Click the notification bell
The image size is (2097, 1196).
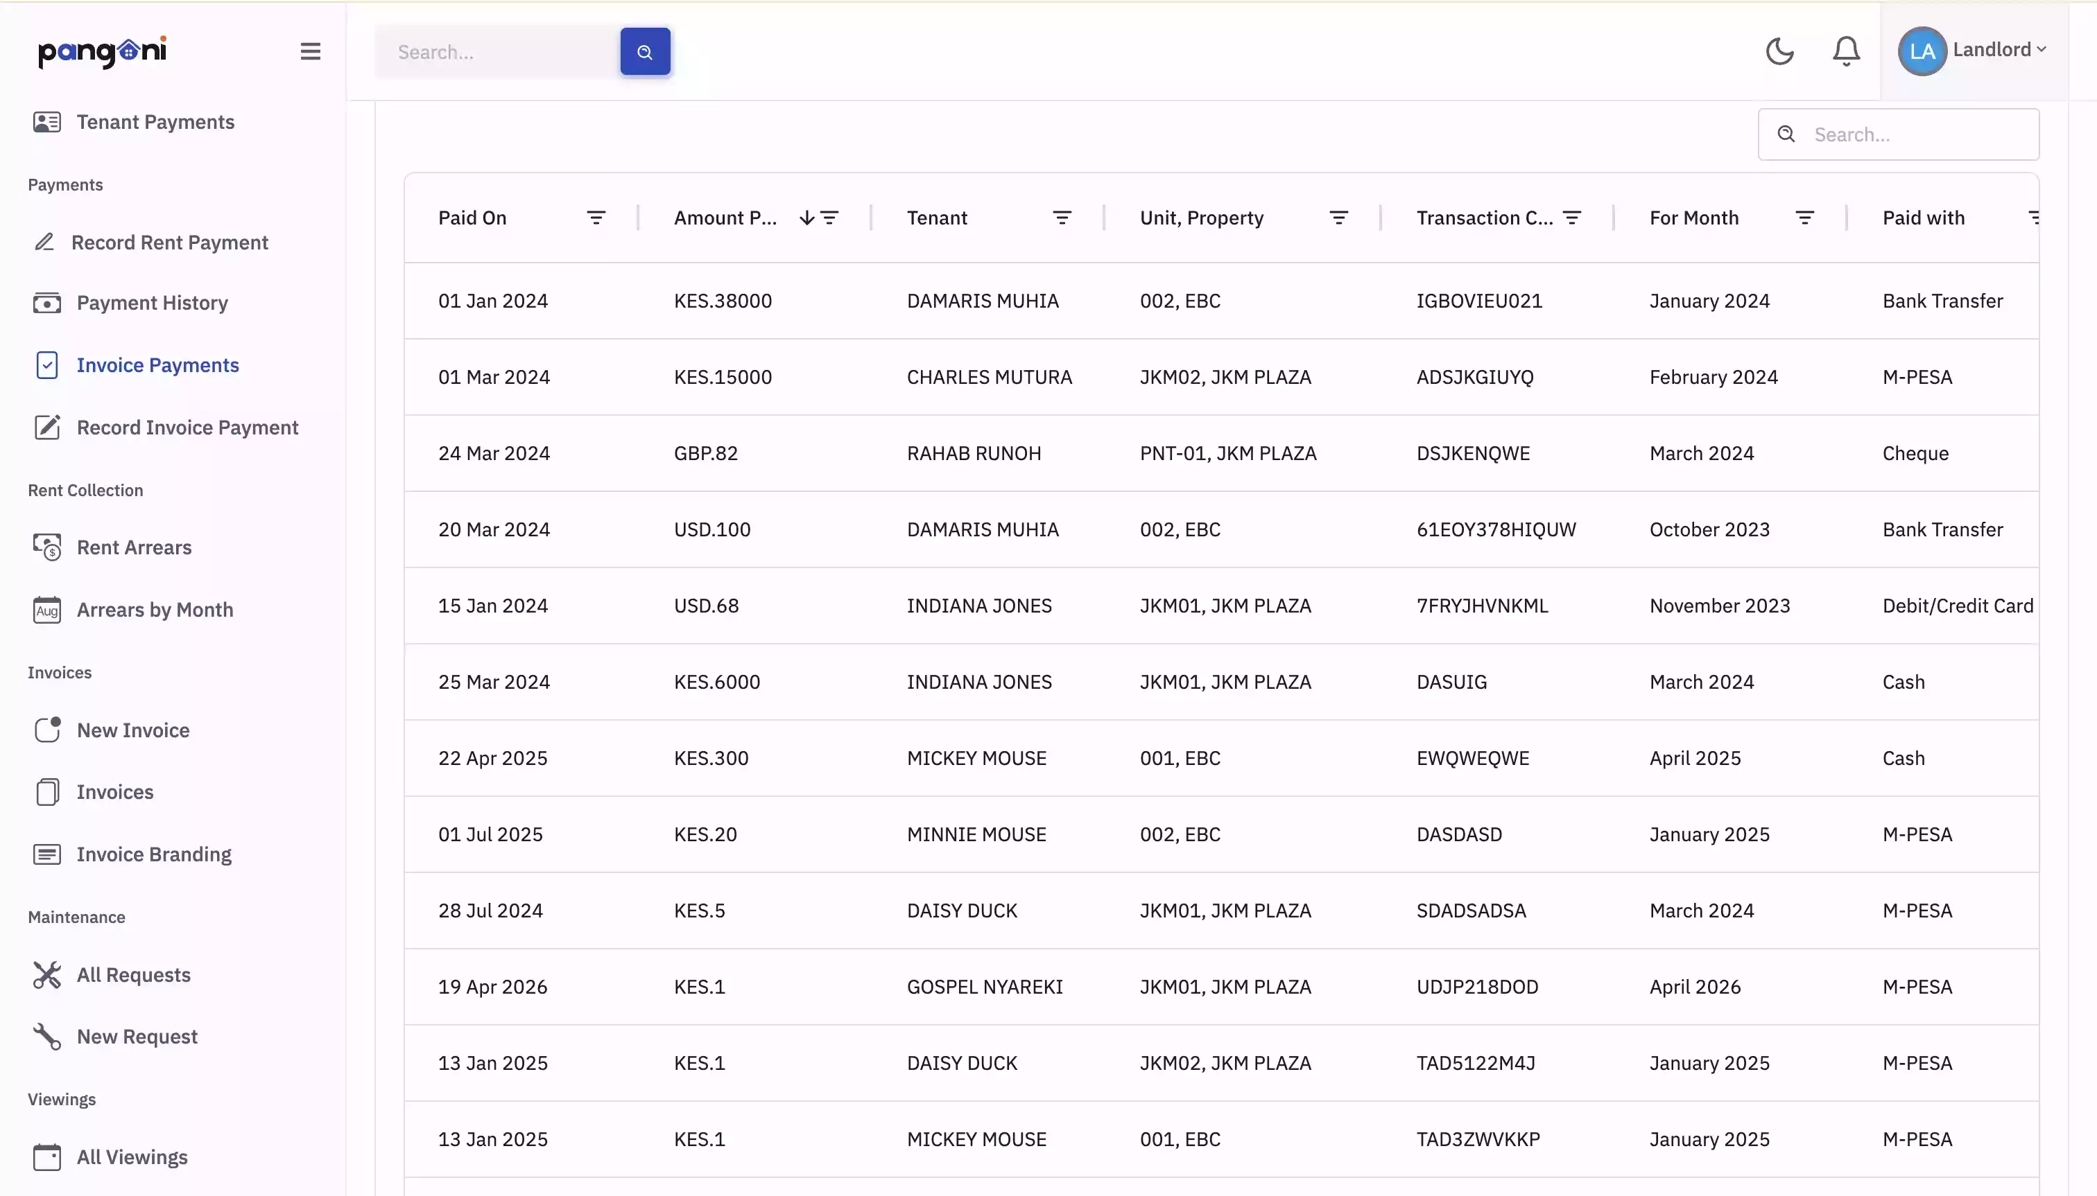1845,50
